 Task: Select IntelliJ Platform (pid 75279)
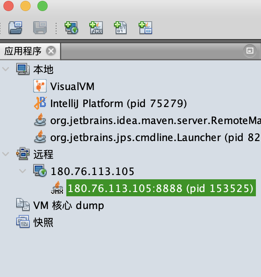tap(119, 103)
